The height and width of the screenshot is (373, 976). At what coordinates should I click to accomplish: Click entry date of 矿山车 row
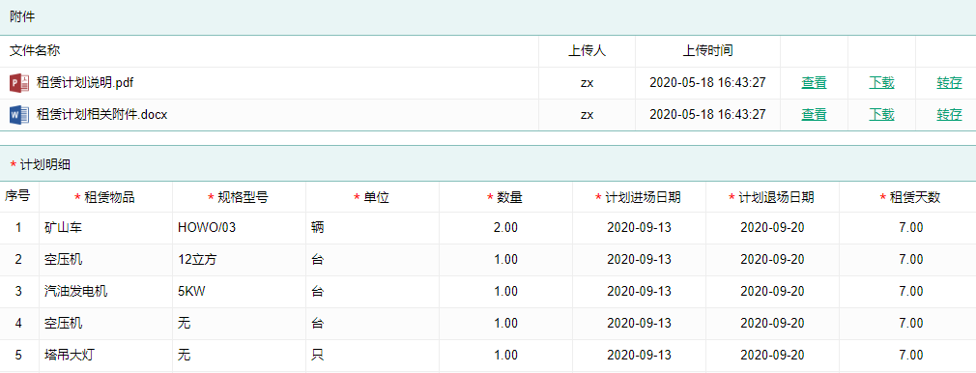point(640,228)
